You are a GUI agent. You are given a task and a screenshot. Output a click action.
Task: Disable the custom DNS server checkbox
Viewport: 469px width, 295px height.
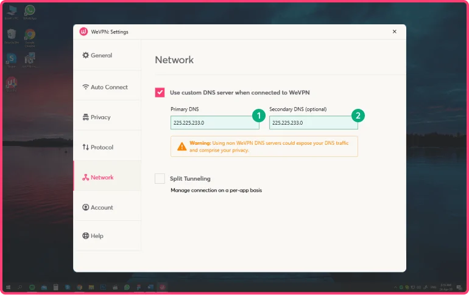[160, 92]
